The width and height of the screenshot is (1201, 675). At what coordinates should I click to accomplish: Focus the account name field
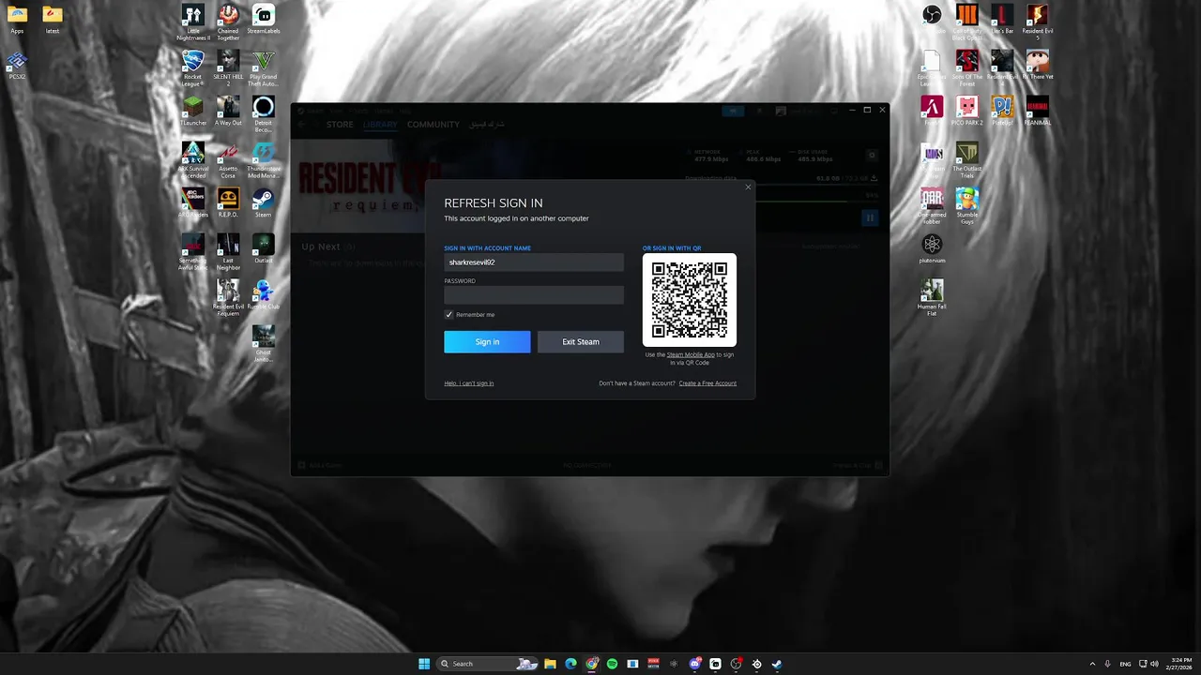tap(534, 262)
